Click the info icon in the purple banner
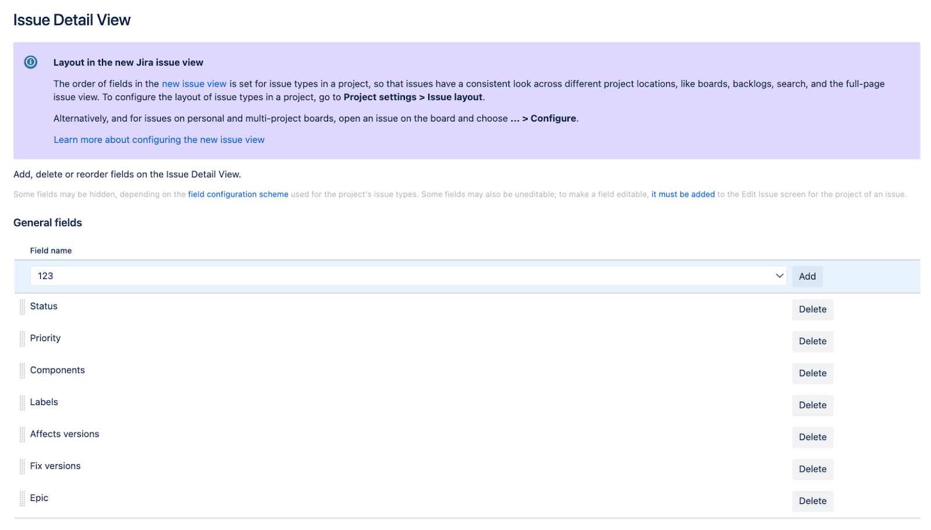 point(31,62)
